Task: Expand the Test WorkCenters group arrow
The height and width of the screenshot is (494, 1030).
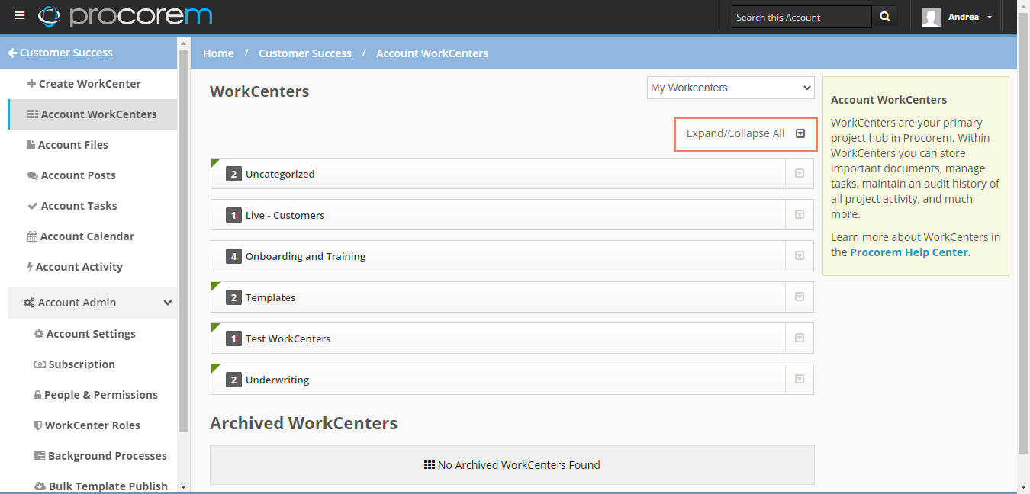Action: click(x=800, y=338)
